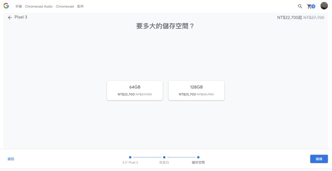Click the struck-through NT$30,700 price
The height and width of the screenshot is (171, 332).
click(205, 94)
